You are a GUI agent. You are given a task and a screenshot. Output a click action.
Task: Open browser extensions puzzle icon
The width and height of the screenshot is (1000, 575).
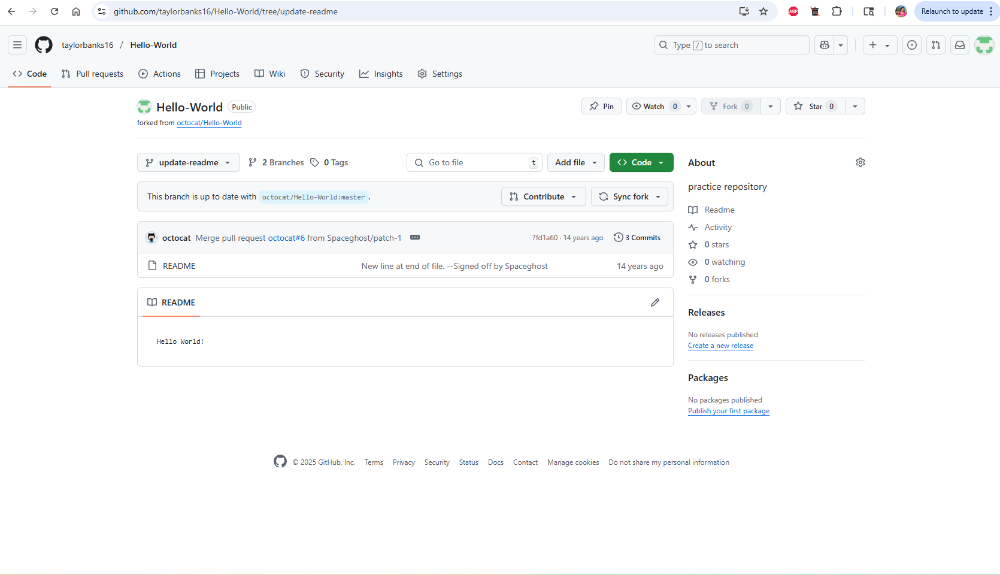pyautogui.click(x=837, y=11)
